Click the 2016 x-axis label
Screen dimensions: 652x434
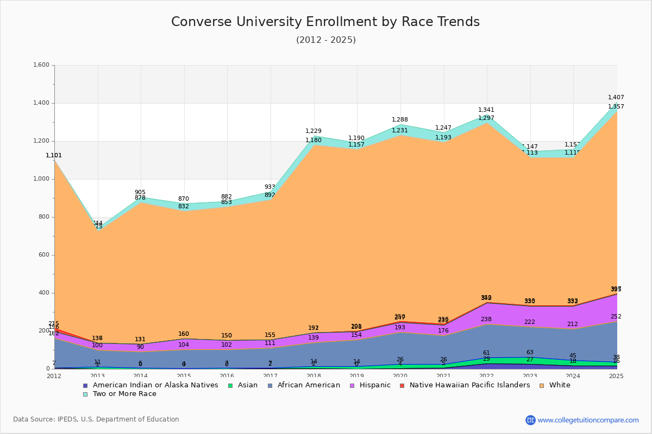pos(228,376)
